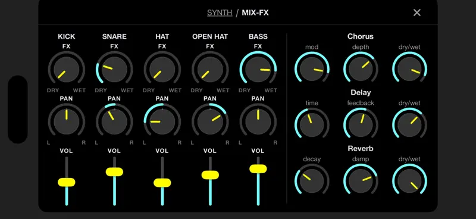Click the mod label in Chorus
Screen dimensions: 476x219
(312, 47)
